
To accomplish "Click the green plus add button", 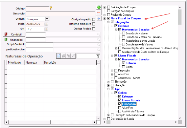I will (99, 7).
